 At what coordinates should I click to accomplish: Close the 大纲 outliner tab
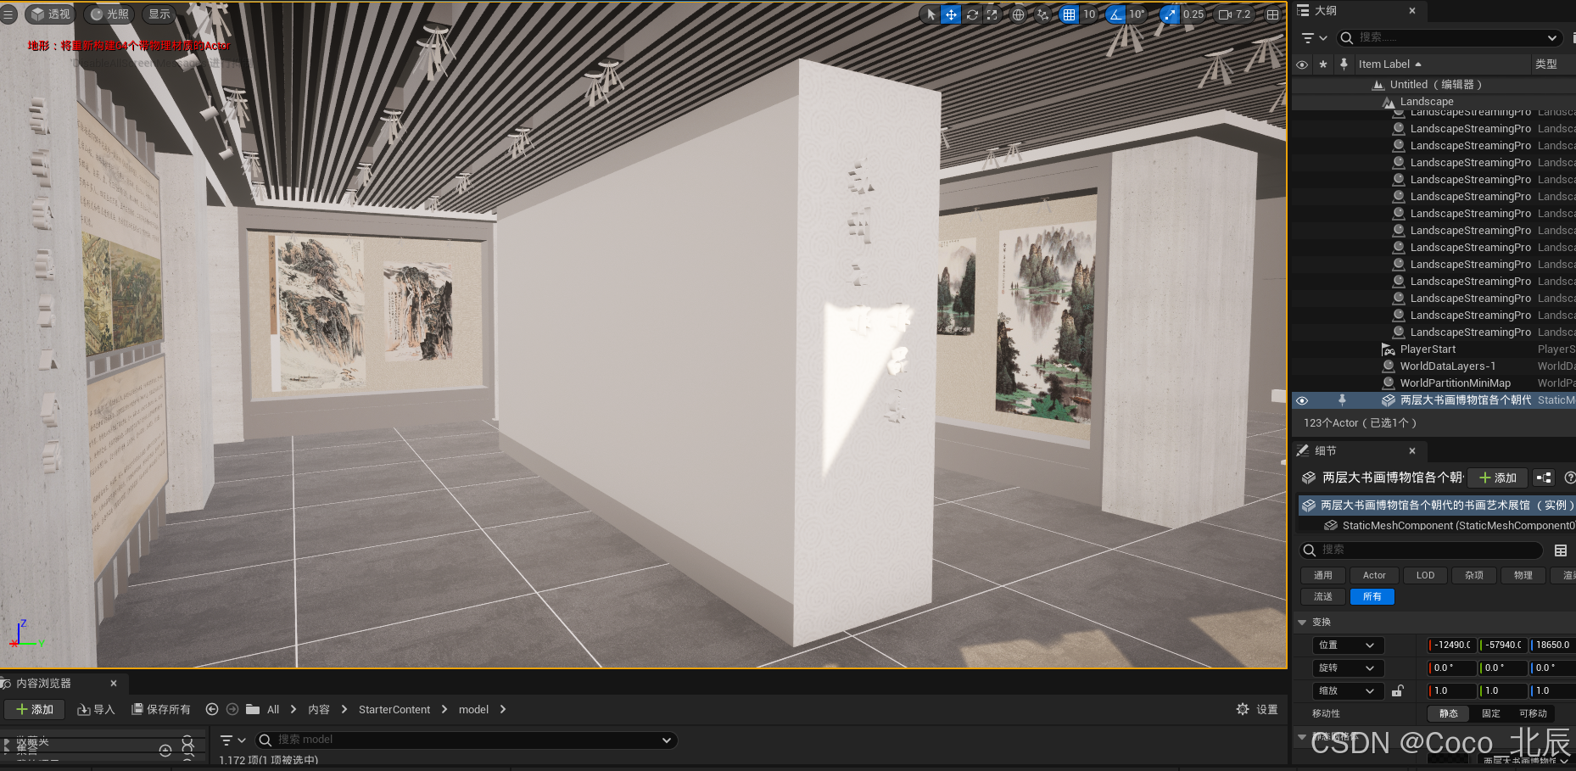click(x=1412, y=11)
